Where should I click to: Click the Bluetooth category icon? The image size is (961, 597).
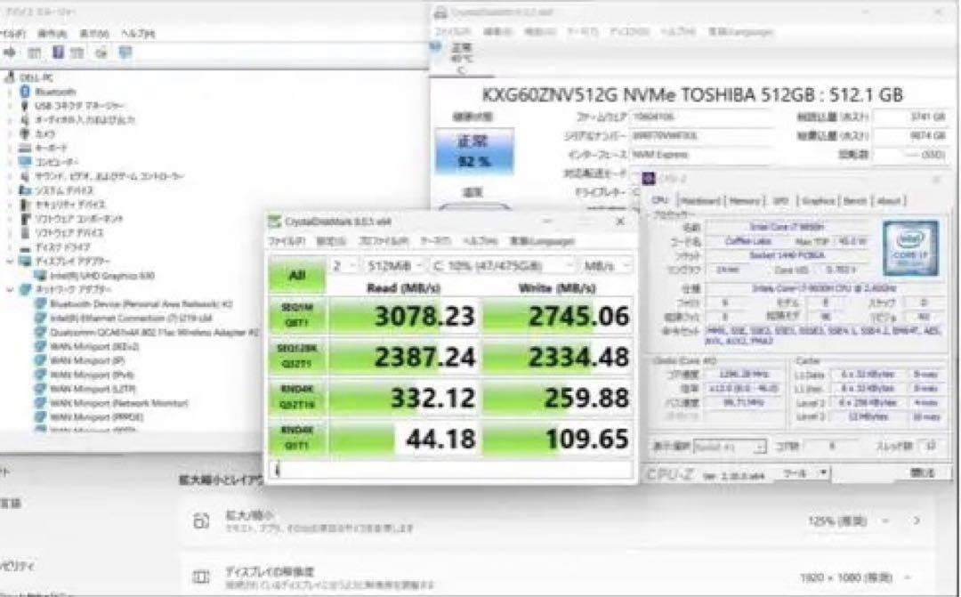pyautogui.click(x=25, y=92)
